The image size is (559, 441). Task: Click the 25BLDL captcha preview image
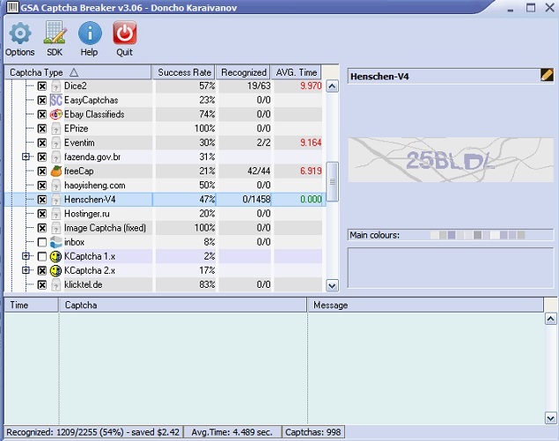click(x=451, y=160)
